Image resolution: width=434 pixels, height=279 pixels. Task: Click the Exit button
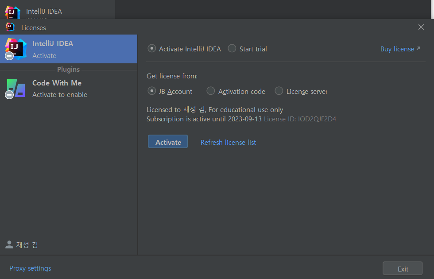pos(403,268)
